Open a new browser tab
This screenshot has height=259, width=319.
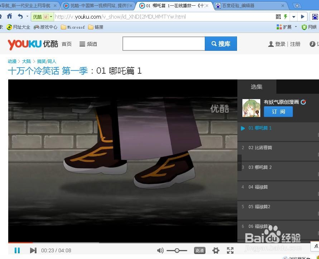(297, 6)
